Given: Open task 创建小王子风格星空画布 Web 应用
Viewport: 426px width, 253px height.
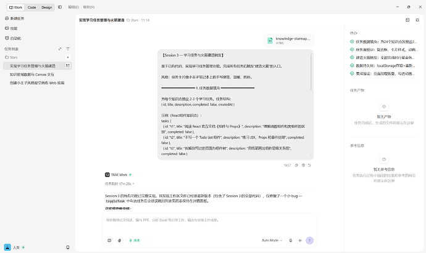Looking at the screenshot, I should coord(37,83).
